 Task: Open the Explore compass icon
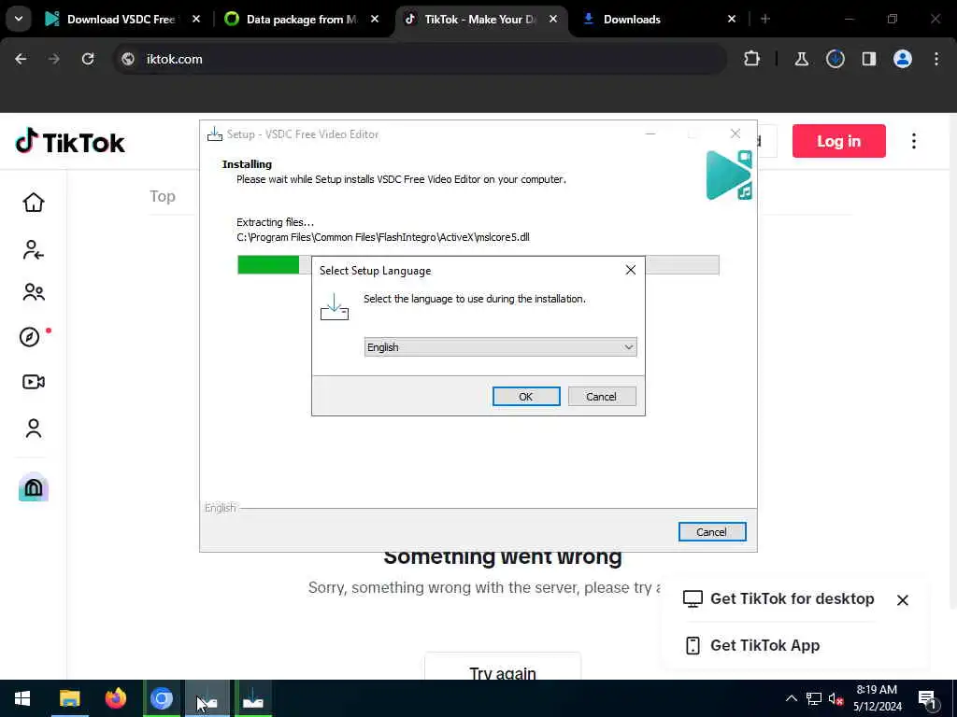tap(30, 337)
